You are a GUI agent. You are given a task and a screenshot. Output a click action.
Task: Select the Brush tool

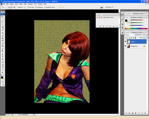tap(3, 35)
